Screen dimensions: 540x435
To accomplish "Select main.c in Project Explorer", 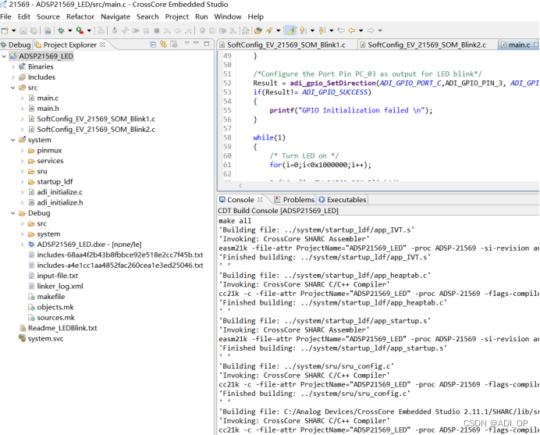I will (48, 98).
